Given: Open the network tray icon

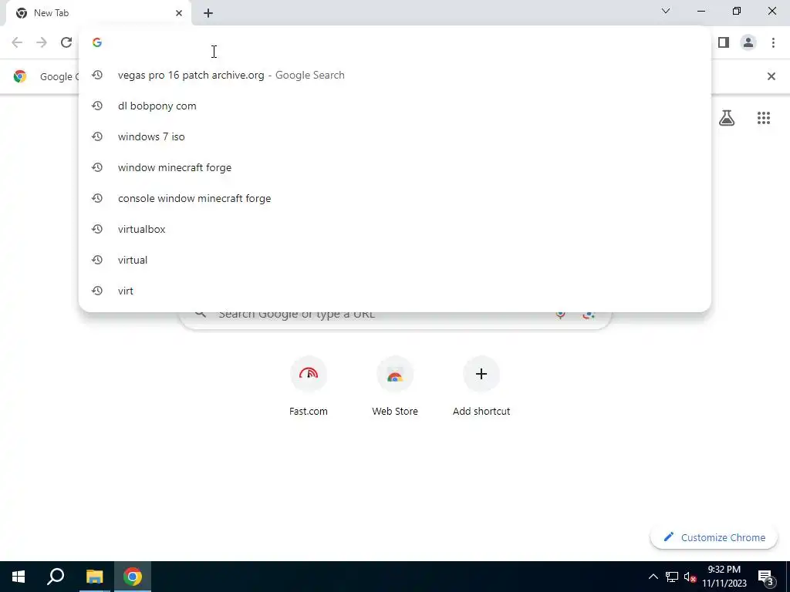Looking at the screenshot, I should click(x=672, y=577).
